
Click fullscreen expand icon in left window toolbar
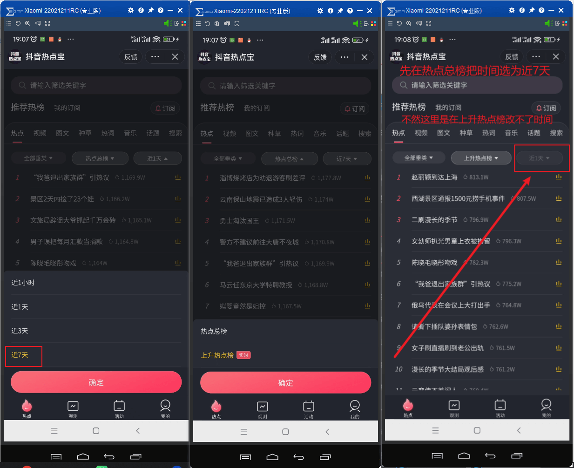tap(47, 23)
